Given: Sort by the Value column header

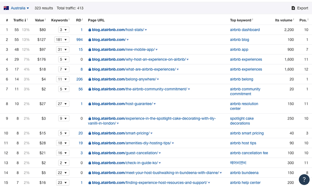Looking at the screenshot, I should point(39,20).
